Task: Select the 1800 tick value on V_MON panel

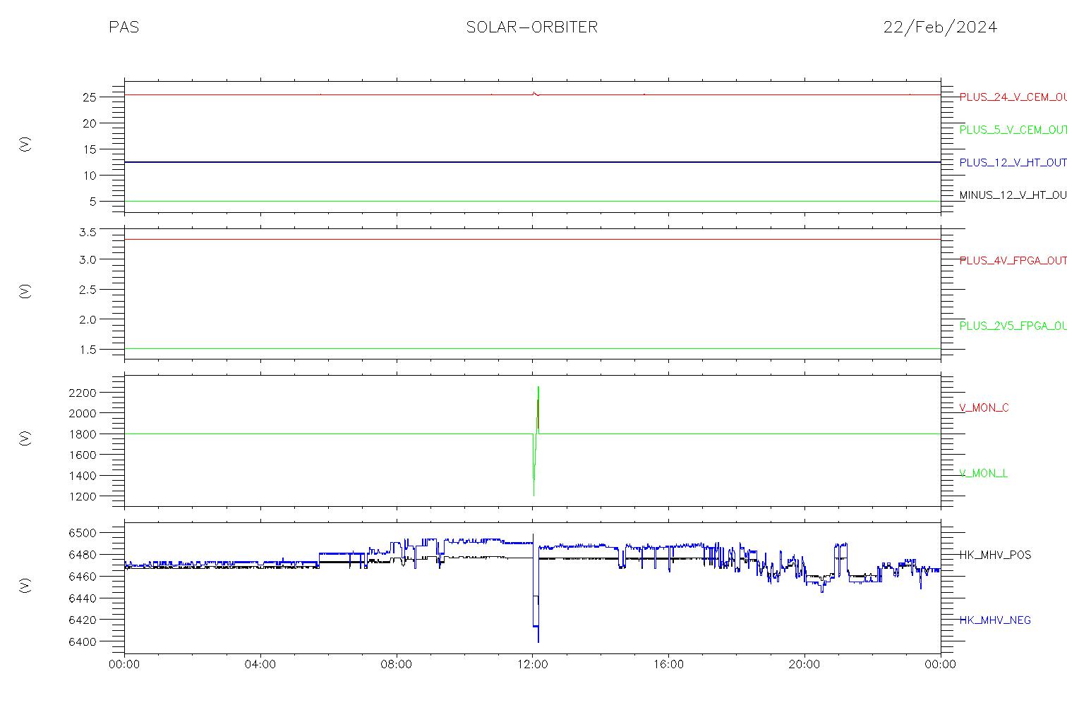Action: click(x=83, y=434)
